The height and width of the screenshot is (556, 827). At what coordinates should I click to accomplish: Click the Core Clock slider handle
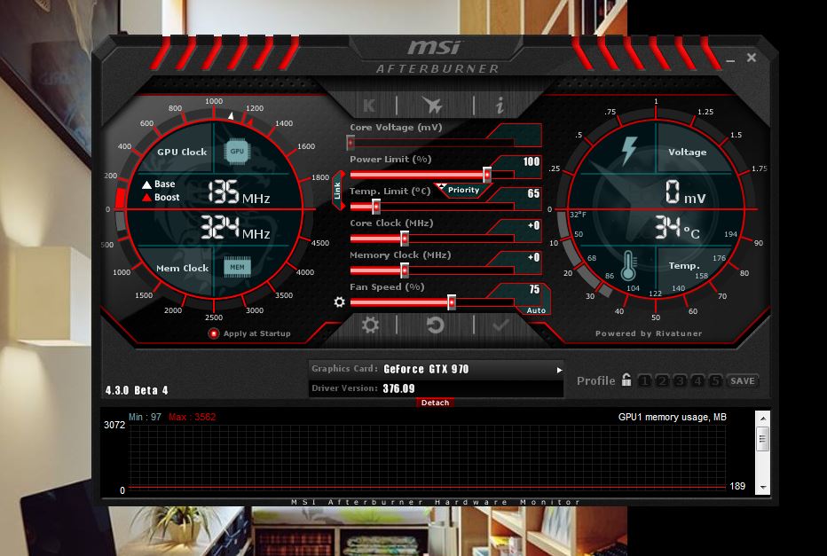pos(405,238)
